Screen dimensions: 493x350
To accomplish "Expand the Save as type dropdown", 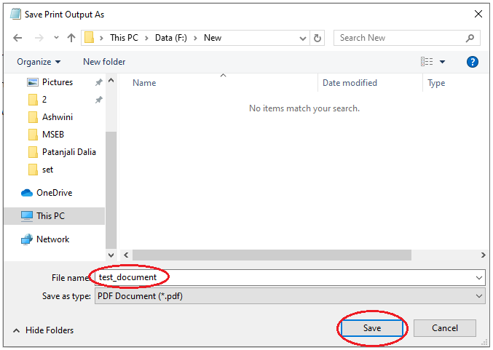I will [479, 296].
